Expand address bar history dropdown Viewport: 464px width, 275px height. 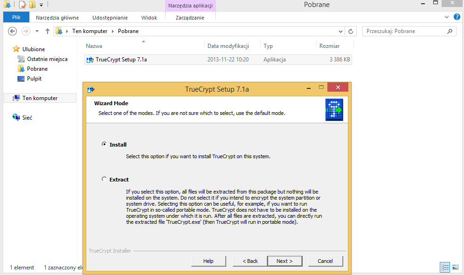[x=340, y=31]
